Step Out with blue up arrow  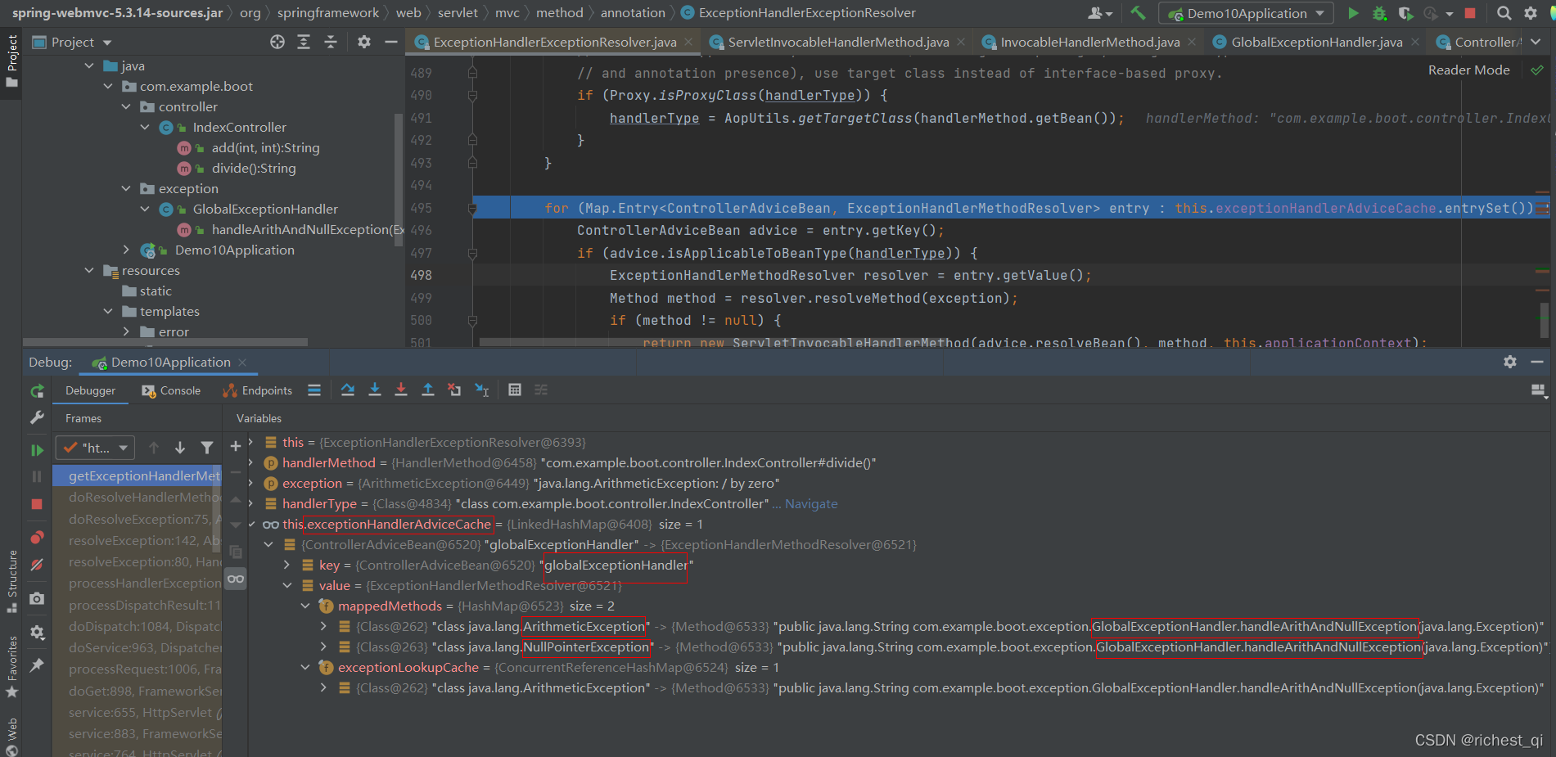coord(427,390)
